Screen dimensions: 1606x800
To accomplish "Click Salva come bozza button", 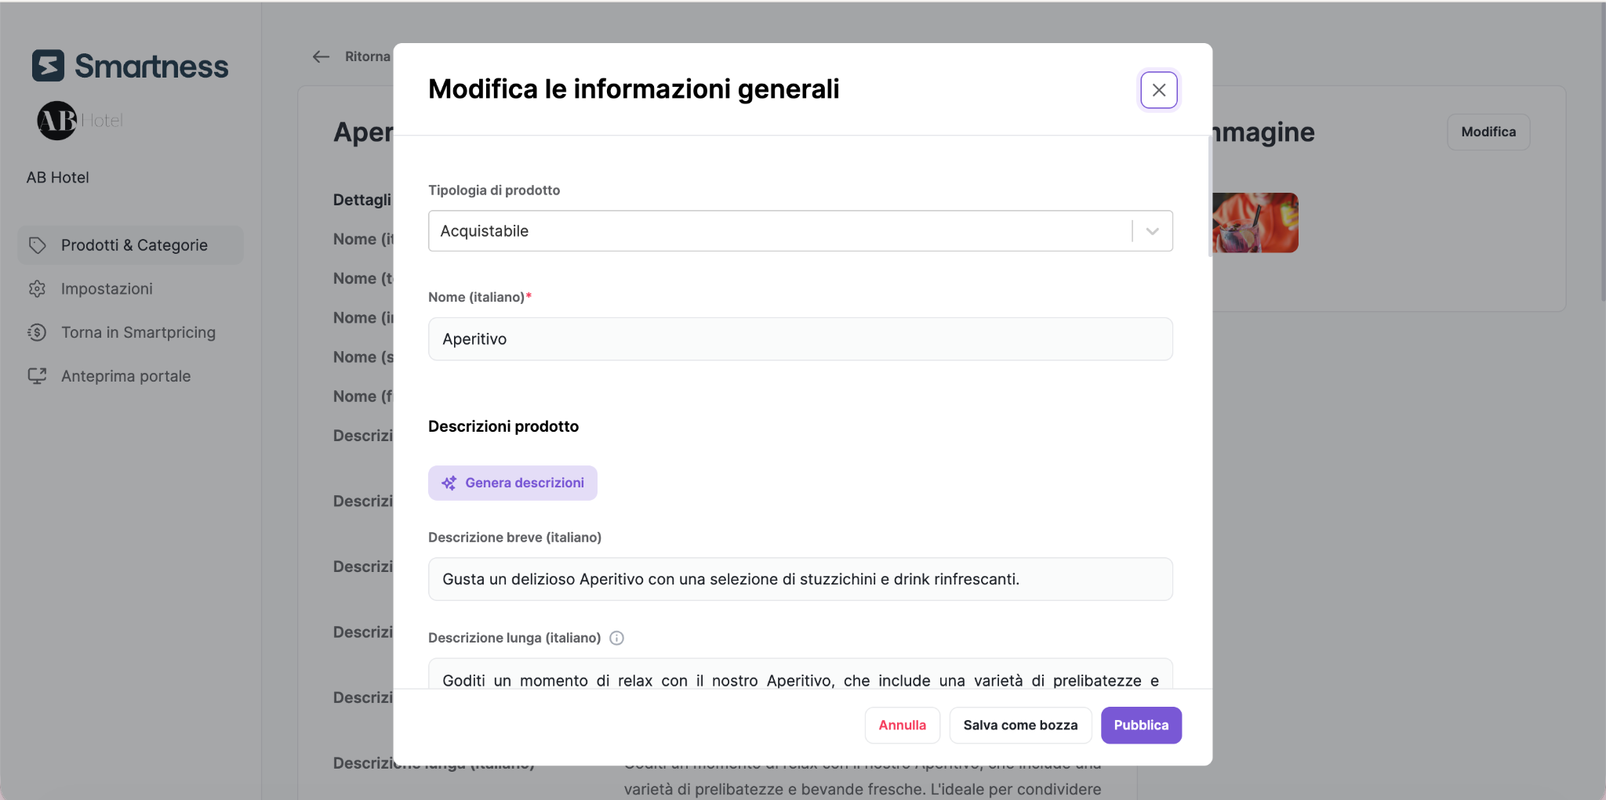I will click(1020, 726).
